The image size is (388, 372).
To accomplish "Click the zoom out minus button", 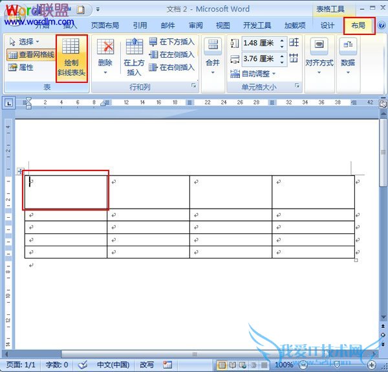I will point(303,365).
